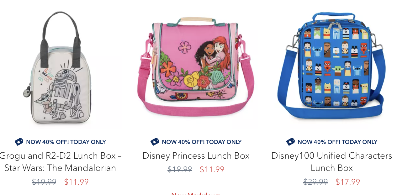Click the 40% off promo text under the Grogu lunch box
This screenshot has width=397, height=195.
click(66, 142)
